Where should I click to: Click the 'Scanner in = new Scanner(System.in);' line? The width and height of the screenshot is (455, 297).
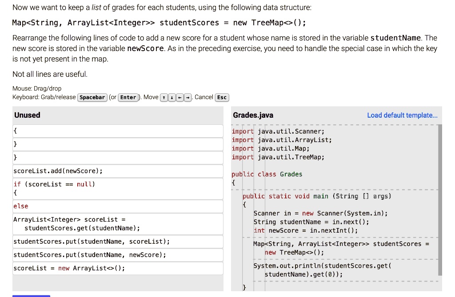(x=321, y=214)
